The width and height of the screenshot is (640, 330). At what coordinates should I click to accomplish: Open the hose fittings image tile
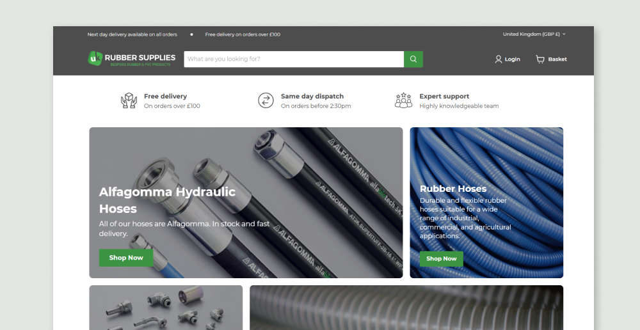coord(166,308)
